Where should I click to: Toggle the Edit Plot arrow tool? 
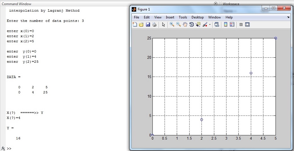tap(163, 25)
